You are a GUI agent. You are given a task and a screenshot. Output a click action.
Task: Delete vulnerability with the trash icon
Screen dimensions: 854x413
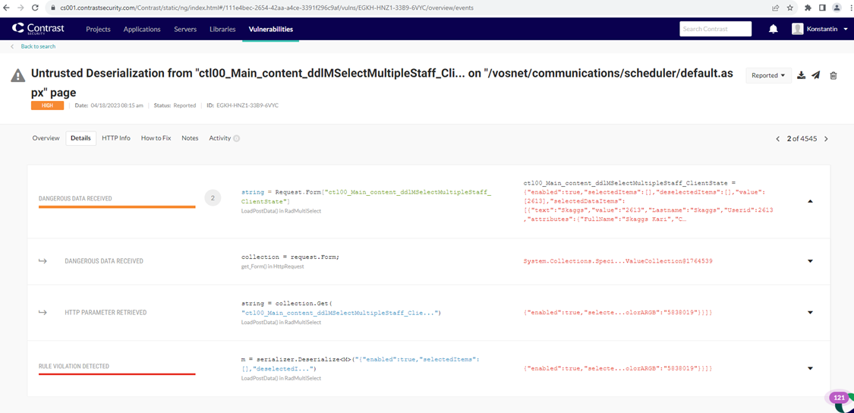point(834,75)
